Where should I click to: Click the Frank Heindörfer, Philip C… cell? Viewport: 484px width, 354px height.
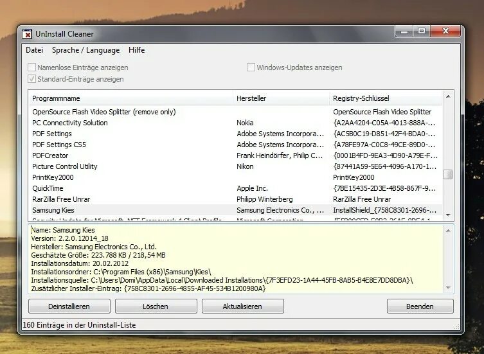pos(280,155)
